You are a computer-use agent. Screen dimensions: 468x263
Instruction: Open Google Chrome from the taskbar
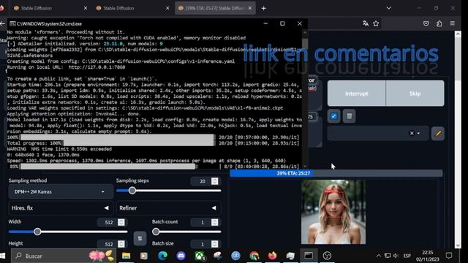254,256
